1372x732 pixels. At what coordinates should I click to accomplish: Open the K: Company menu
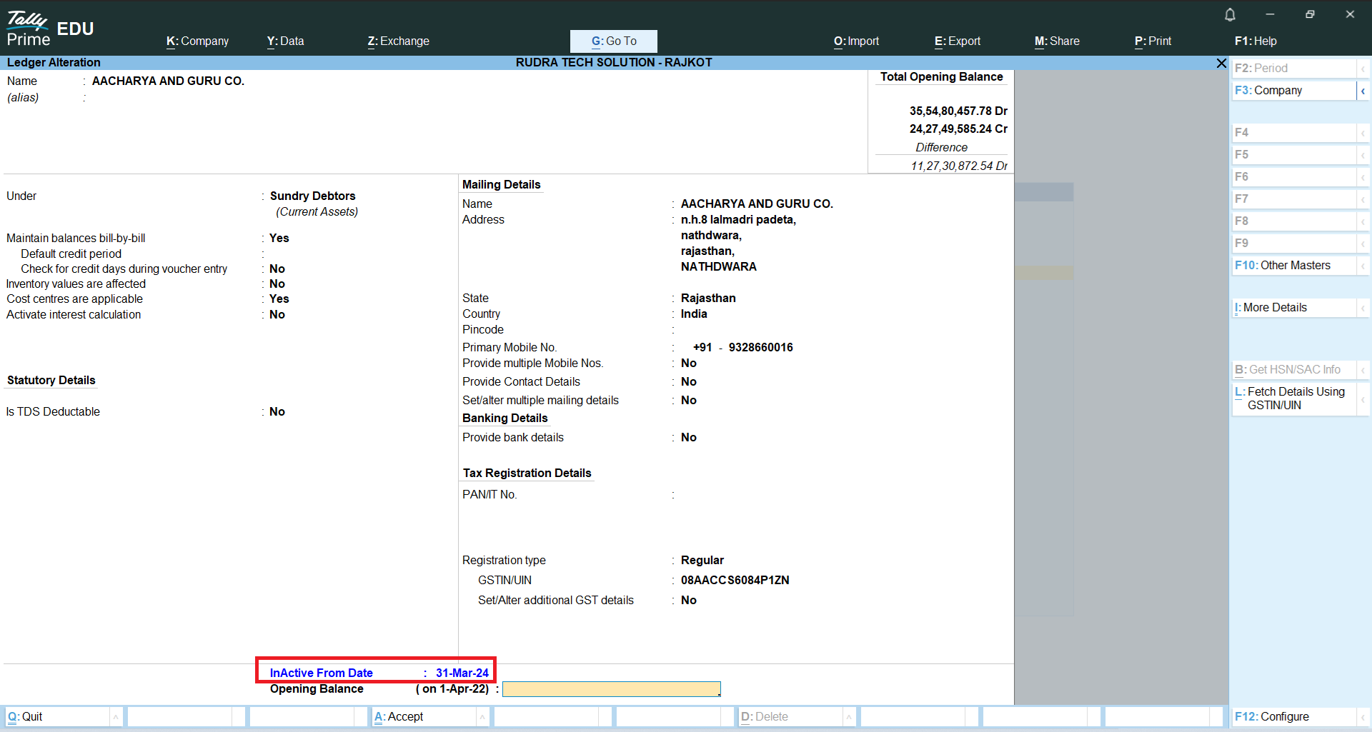(x=197, y=41)
